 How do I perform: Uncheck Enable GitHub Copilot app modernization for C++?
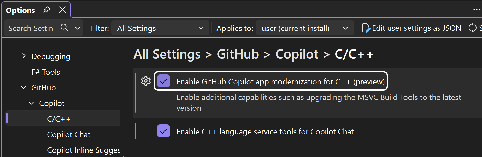coord(163,81)
